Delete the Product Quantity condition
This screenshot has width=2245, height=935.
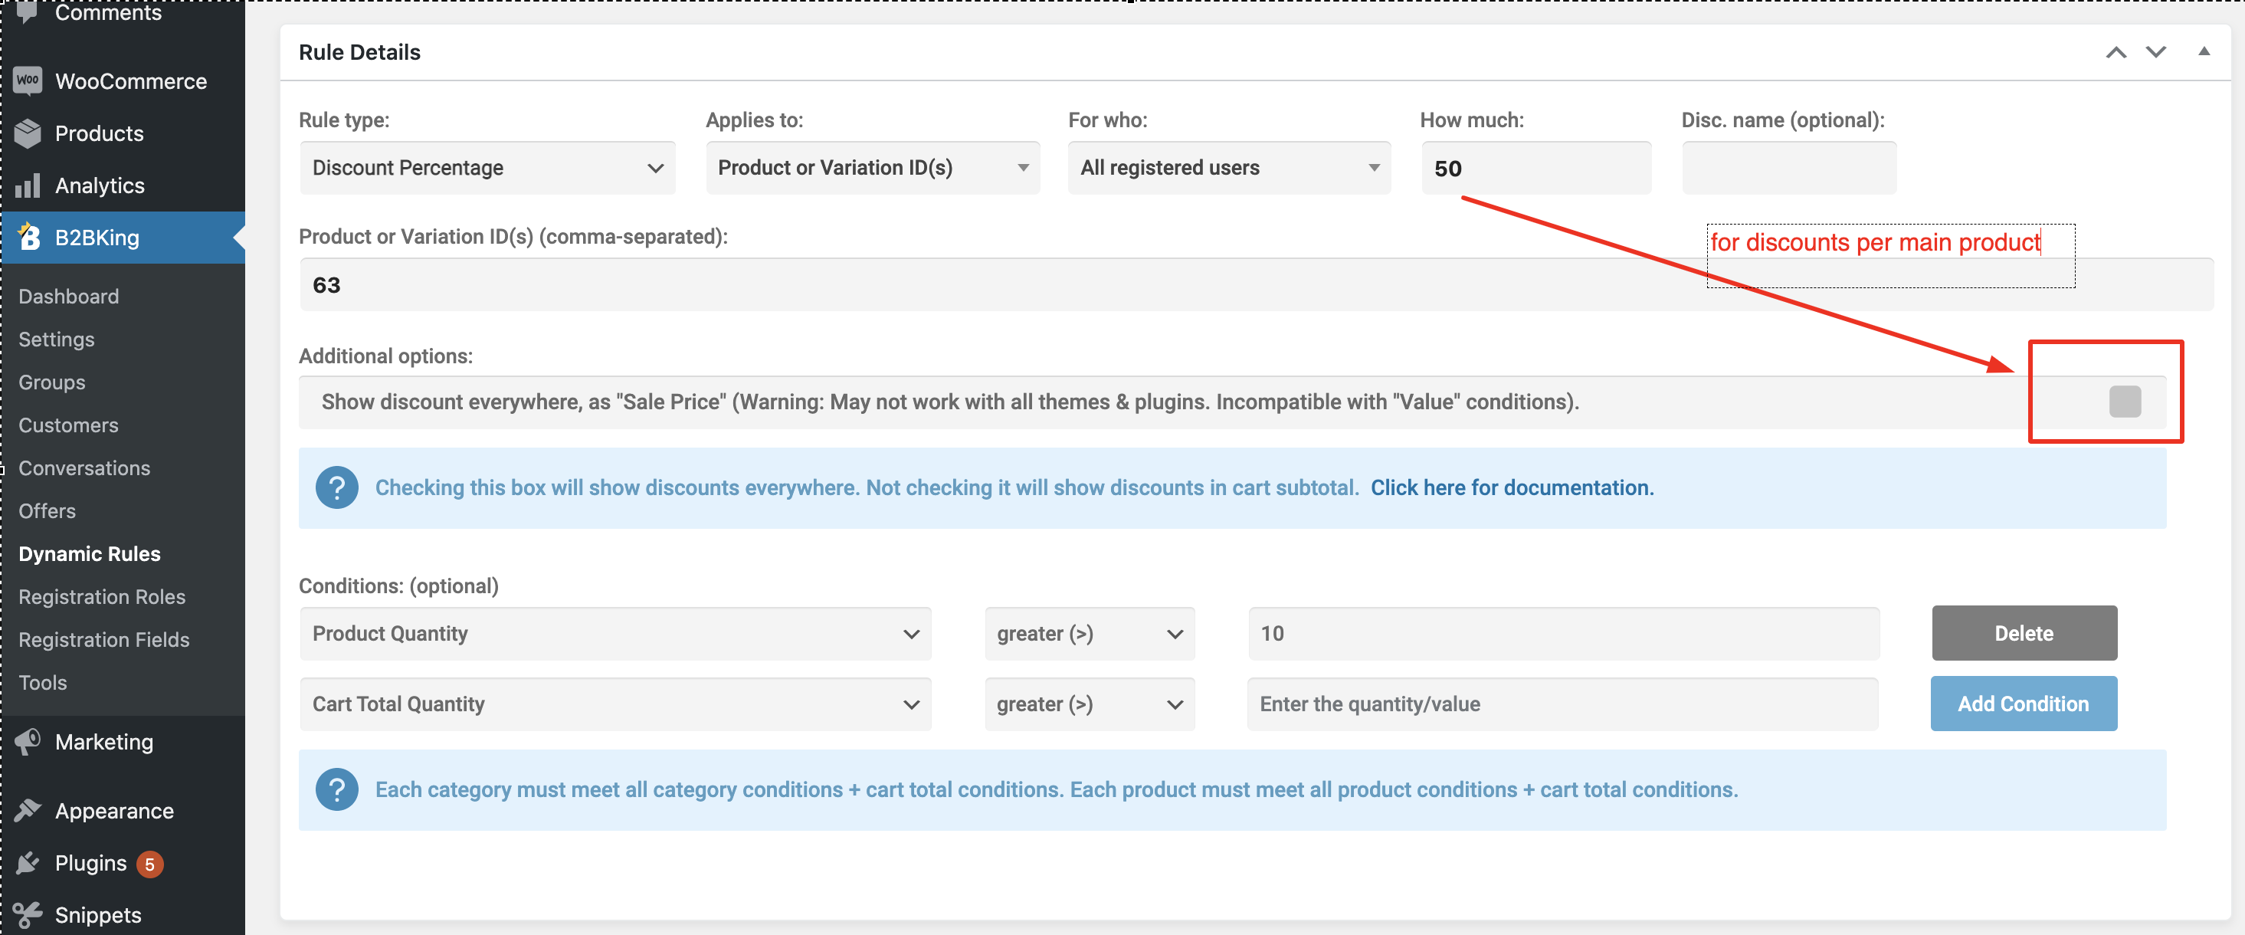point(2024,634)
